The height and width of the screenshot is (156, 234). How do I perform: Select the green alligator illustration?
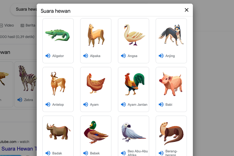tap(58, 35)
